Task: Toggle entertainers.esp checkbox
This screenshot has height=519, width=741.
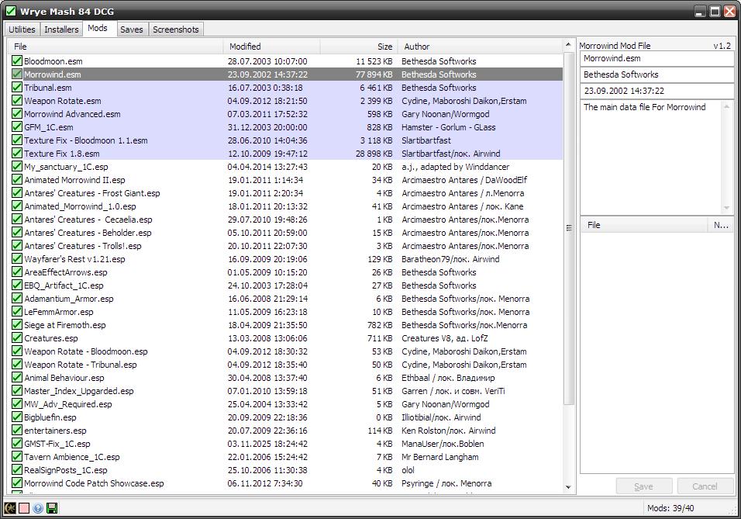Action: pos(17,431)
